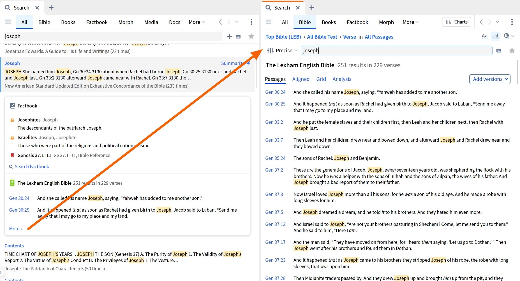Expand arrow next to display options icon
This screenshot has height=281, width=520.
click(x=513, y=36)
